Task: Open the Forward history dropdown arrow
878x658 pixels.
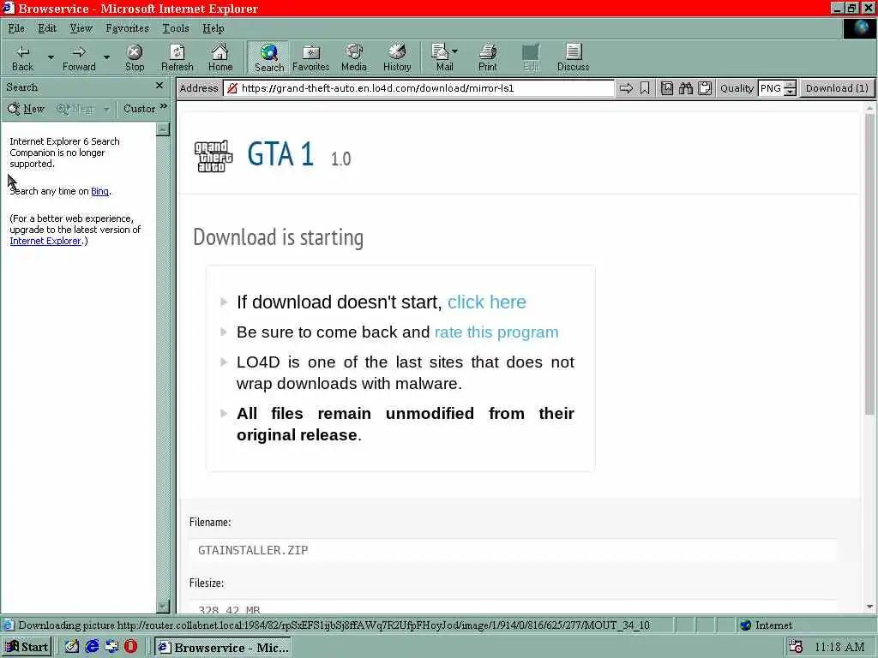Action: [106, 57]
